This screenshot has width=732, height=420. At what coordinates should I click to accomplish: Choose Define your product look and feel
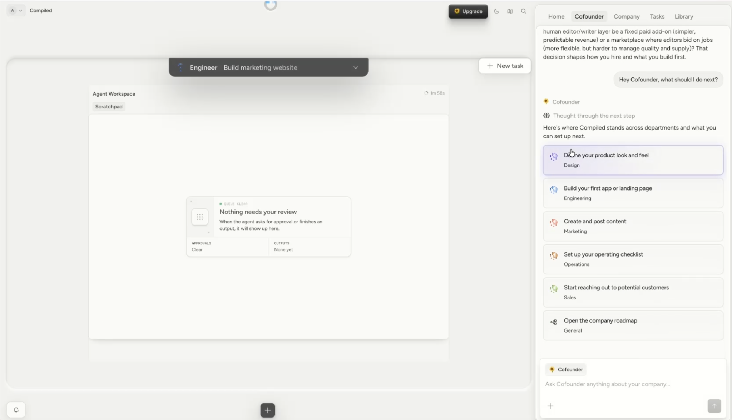633,160
